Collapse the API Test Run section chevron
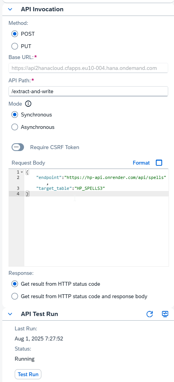This screenshot has width=174, height=382. 10,314
